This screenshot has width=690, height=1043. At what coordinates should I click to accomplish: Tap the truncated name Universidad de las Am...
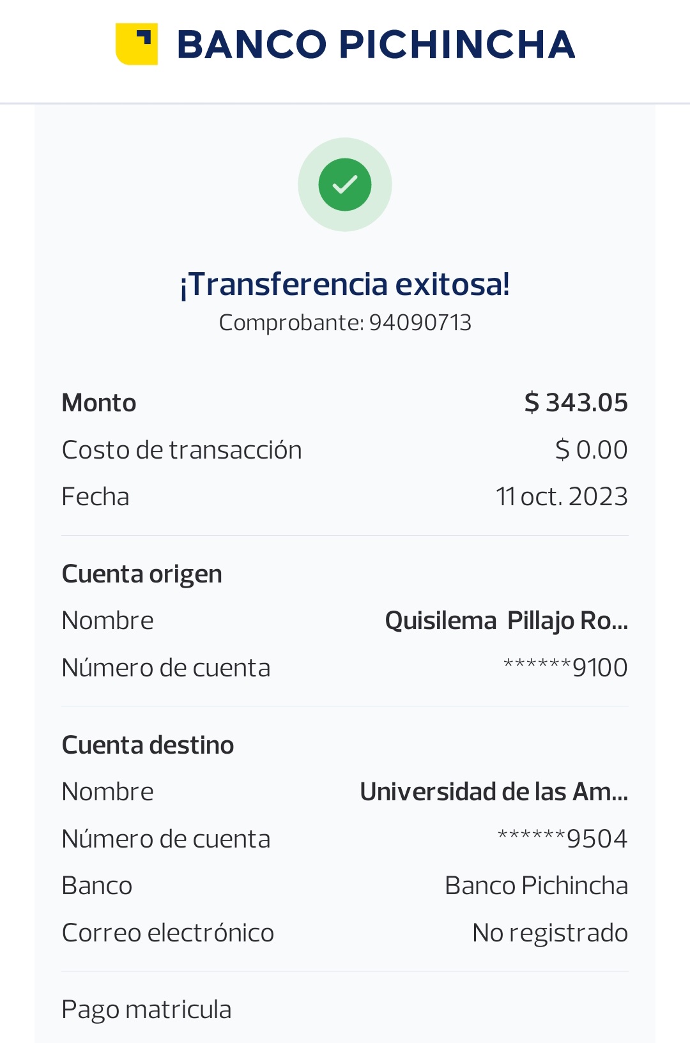point(494,792)
